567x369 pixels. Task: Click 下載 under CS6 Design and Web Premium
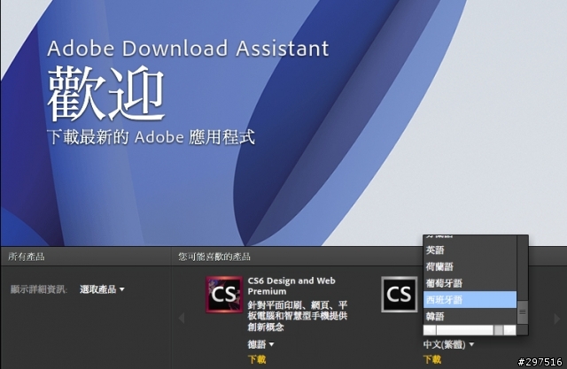[x=257, y=359]
